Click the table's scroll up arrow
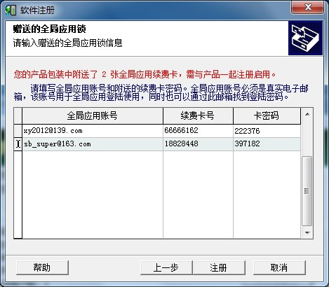This screenshot has width=329, height=287. [x=307, y=114]
